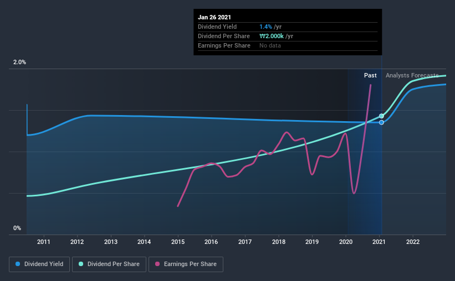Image resolution: width=455 pixels, height=281 pixels.
Task: Click the blue Dividend Yield legend dot
Action: (18, 264)
